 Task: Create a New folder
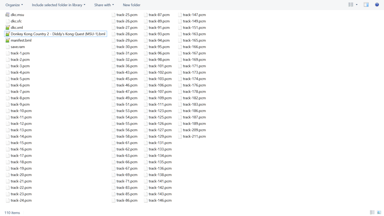coord(131,5)
